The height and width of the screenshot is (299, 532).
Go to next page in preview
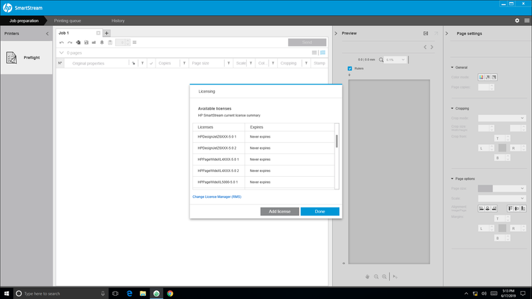pyautogui.click(x=432, y=47)
